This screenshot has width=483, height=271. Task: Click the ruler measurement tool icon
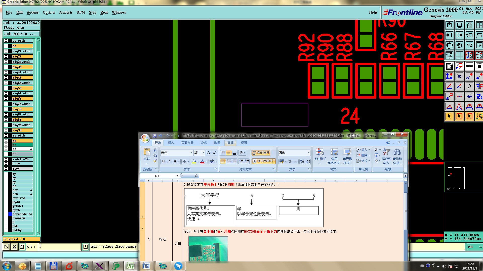469,66
